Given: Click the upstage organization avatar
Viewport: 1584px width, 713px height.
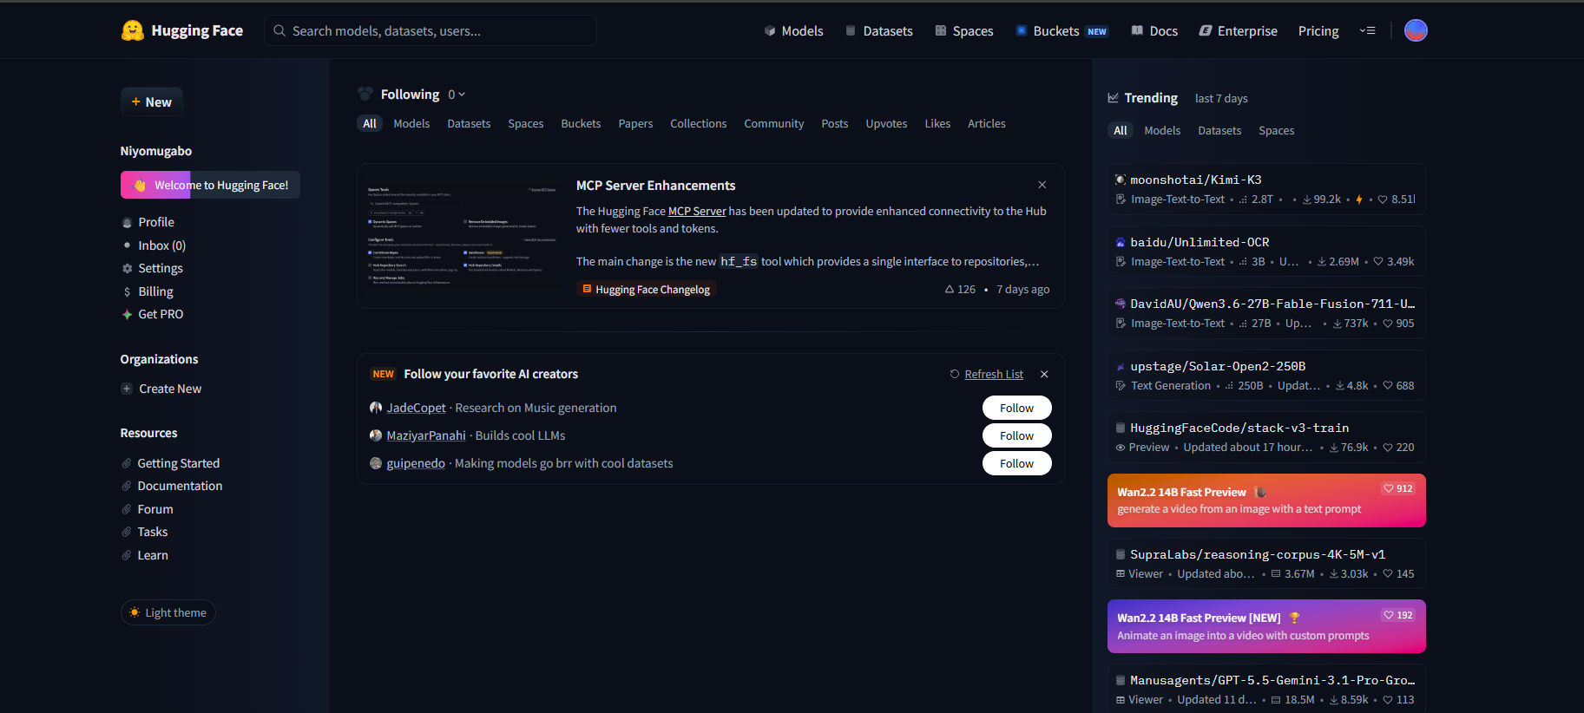Looking at the screenshot, I should point(1121,366).
